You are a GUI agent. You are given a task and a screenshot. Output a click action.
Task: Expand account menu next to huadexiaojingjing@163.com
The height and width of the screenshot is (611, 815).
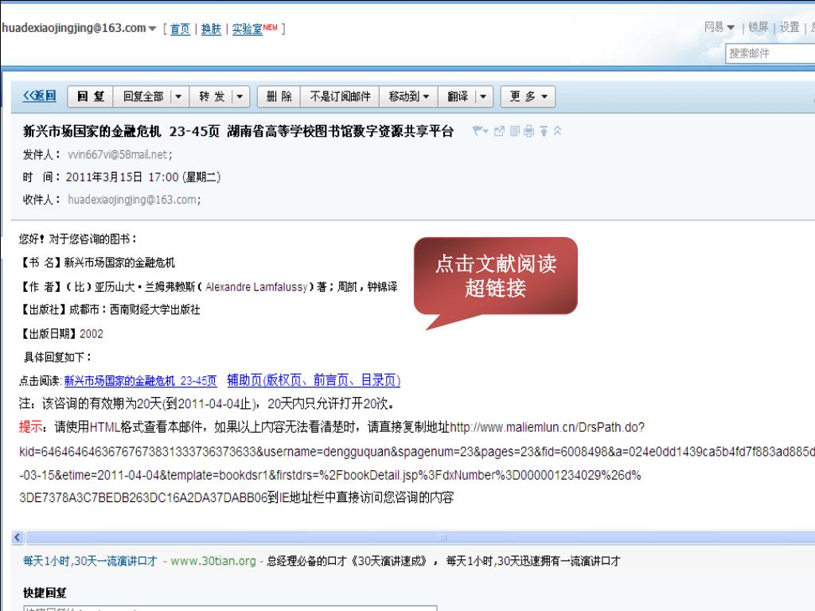pos(152,29)
